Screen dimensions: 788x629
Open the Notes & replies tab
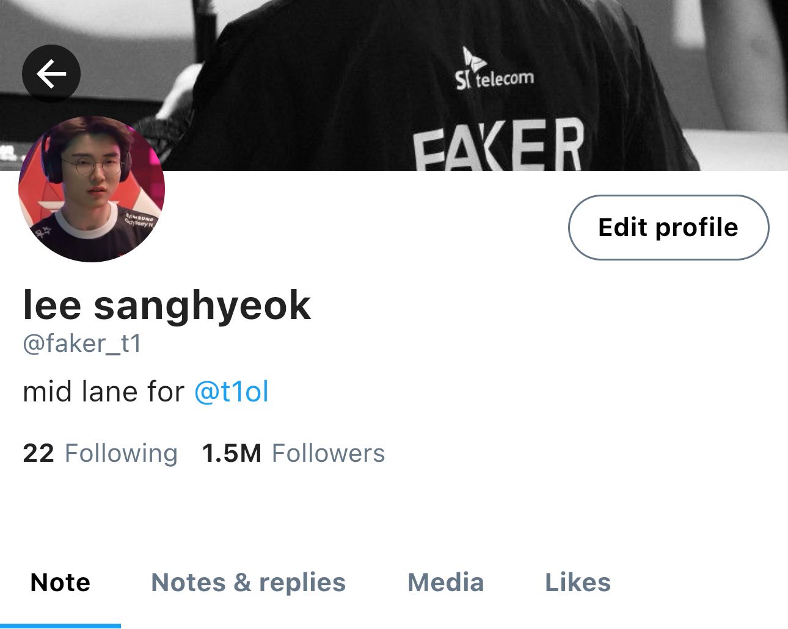pyautogui.click(x=248, y=583)
